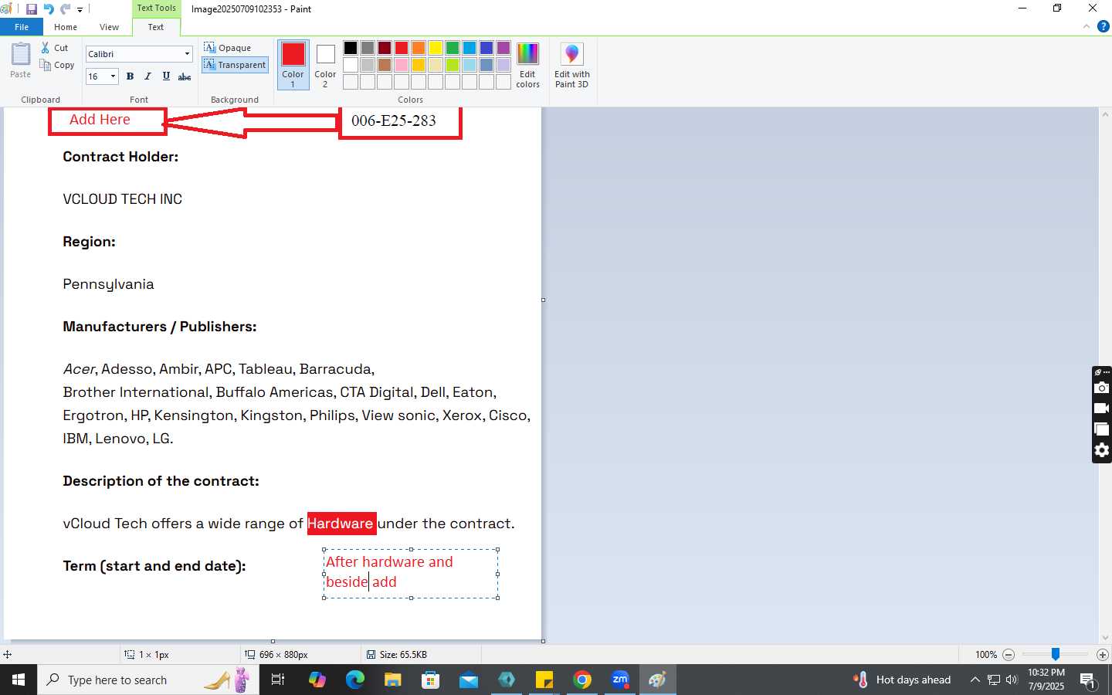Click Hot days ahead weather widget
The image size is (1112, 695).
point(902,680)
